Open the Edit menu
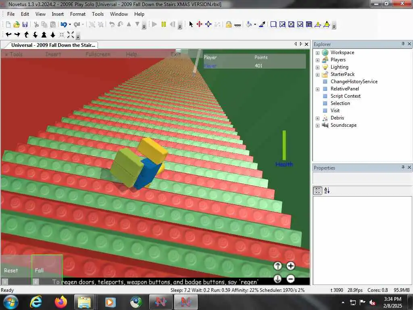 coord(25,14)
